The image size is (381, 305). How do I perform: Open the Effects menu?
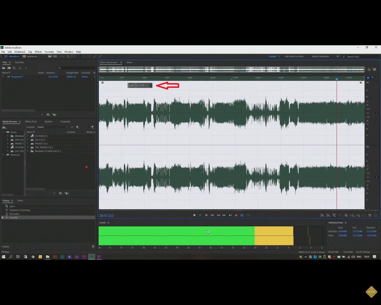(38, 52)
